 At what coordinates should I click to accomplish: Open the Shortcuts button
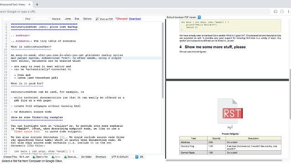click(101, 157)
